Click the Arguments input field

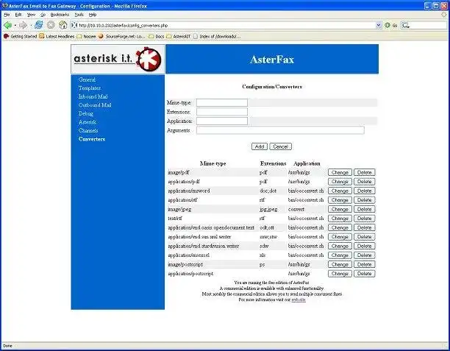(280, 130)
